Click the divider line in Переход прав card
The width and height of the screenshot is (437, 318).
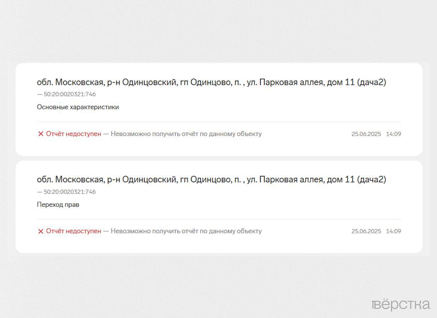pos(219,219)
